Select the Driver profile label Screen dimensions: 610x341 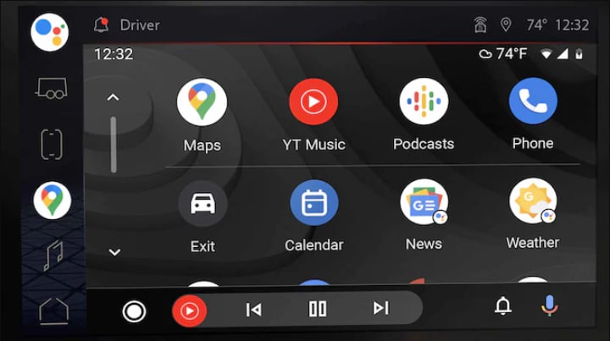click(140, 25)
